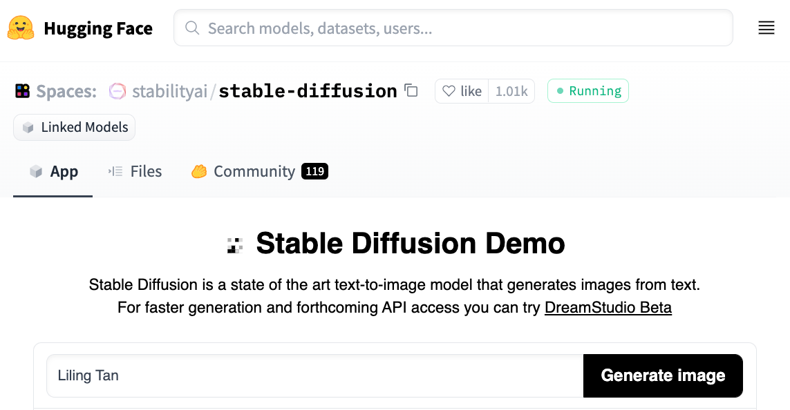Screen dimensions: 790x410
Task: Focus the Search models, datasets, users field
Action: 453,28
